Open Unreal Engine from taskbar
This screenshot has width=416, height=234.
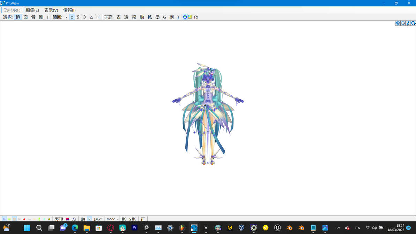click(x=277, y=228)
